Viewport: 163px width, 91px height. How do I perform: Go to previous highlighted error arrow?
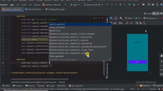coord(99,18)
